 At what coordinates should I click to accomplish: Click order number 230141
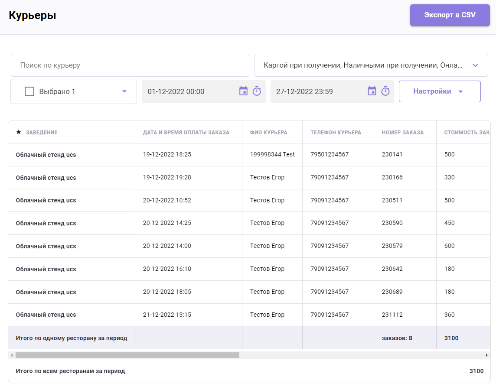coord(392,154)
